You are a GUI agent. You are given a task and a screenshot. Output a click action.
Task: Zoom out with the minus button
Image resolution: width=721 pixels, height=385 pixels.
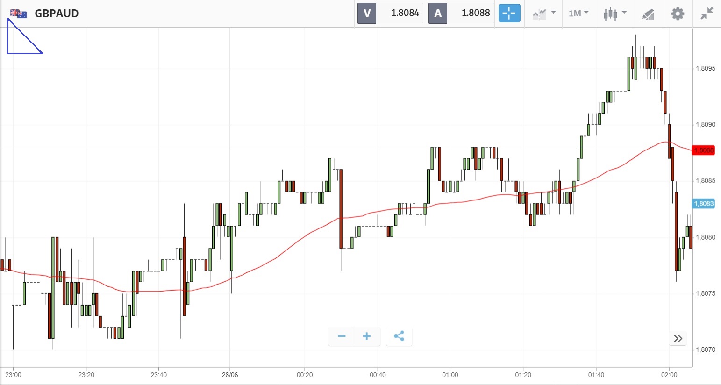coord(342,336)
